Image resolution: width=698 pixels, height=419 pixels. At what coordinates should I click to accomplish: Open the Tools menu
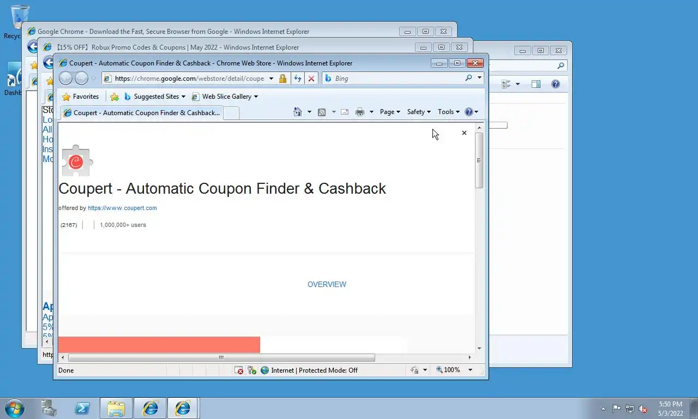click(x=448, y=112)
